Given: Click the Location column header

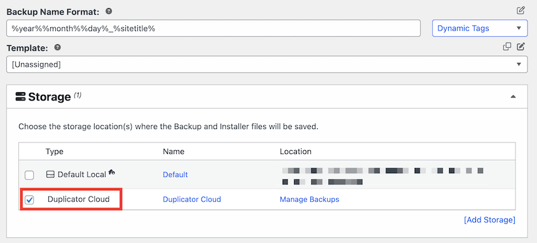Looking at the screenshot, I should [x=296, y=151].
